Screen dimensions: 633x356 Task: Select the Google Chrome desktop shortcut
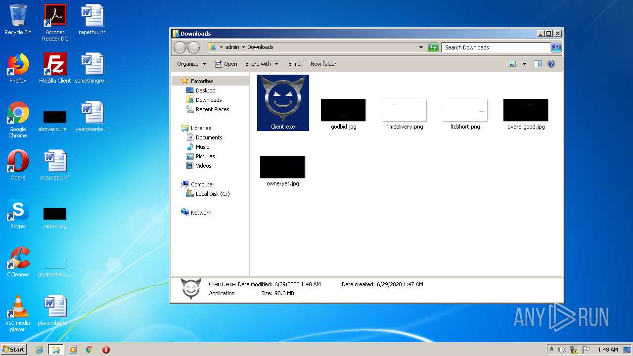[18, 120]
